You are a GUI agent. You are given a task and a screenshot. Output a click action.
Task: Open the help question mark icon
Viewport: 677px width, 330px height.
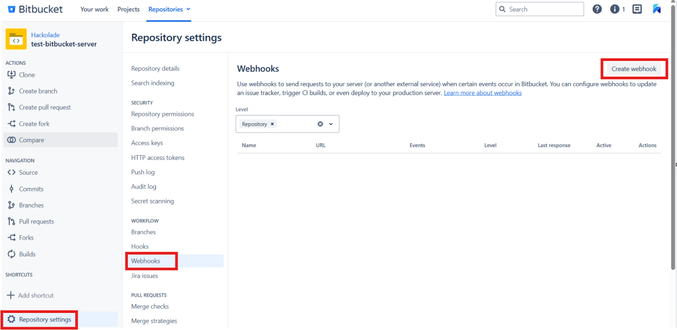pos(597,9)
